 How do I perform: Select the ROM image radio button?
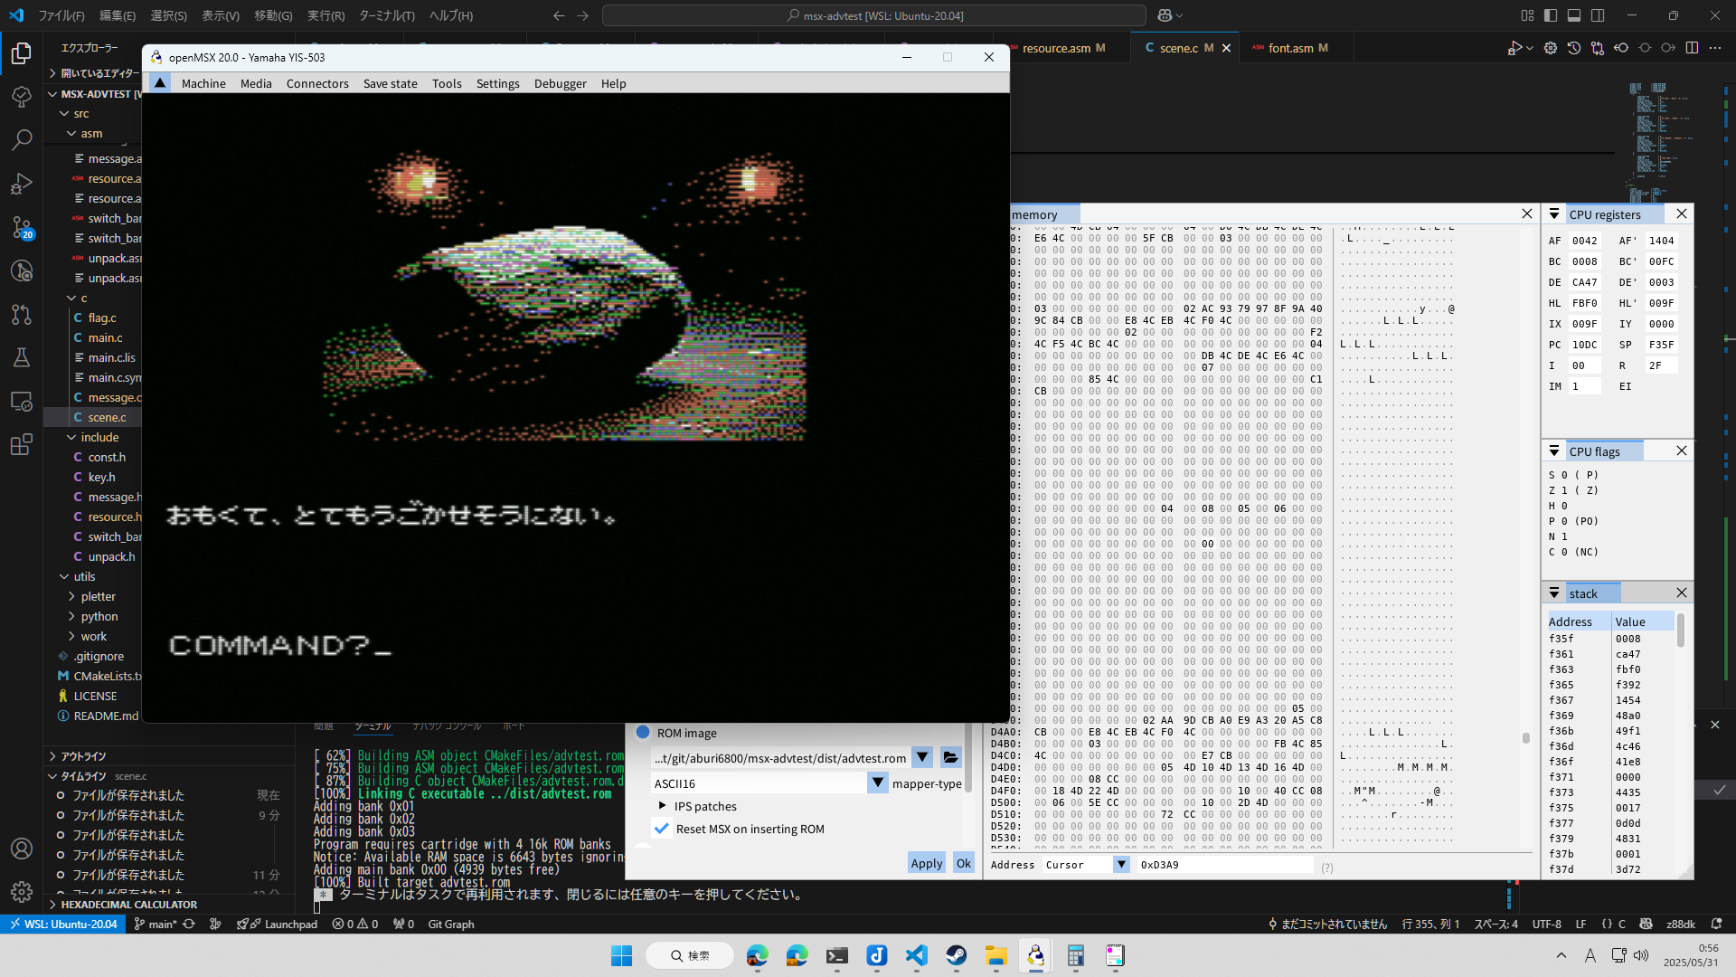click(643, 733)
